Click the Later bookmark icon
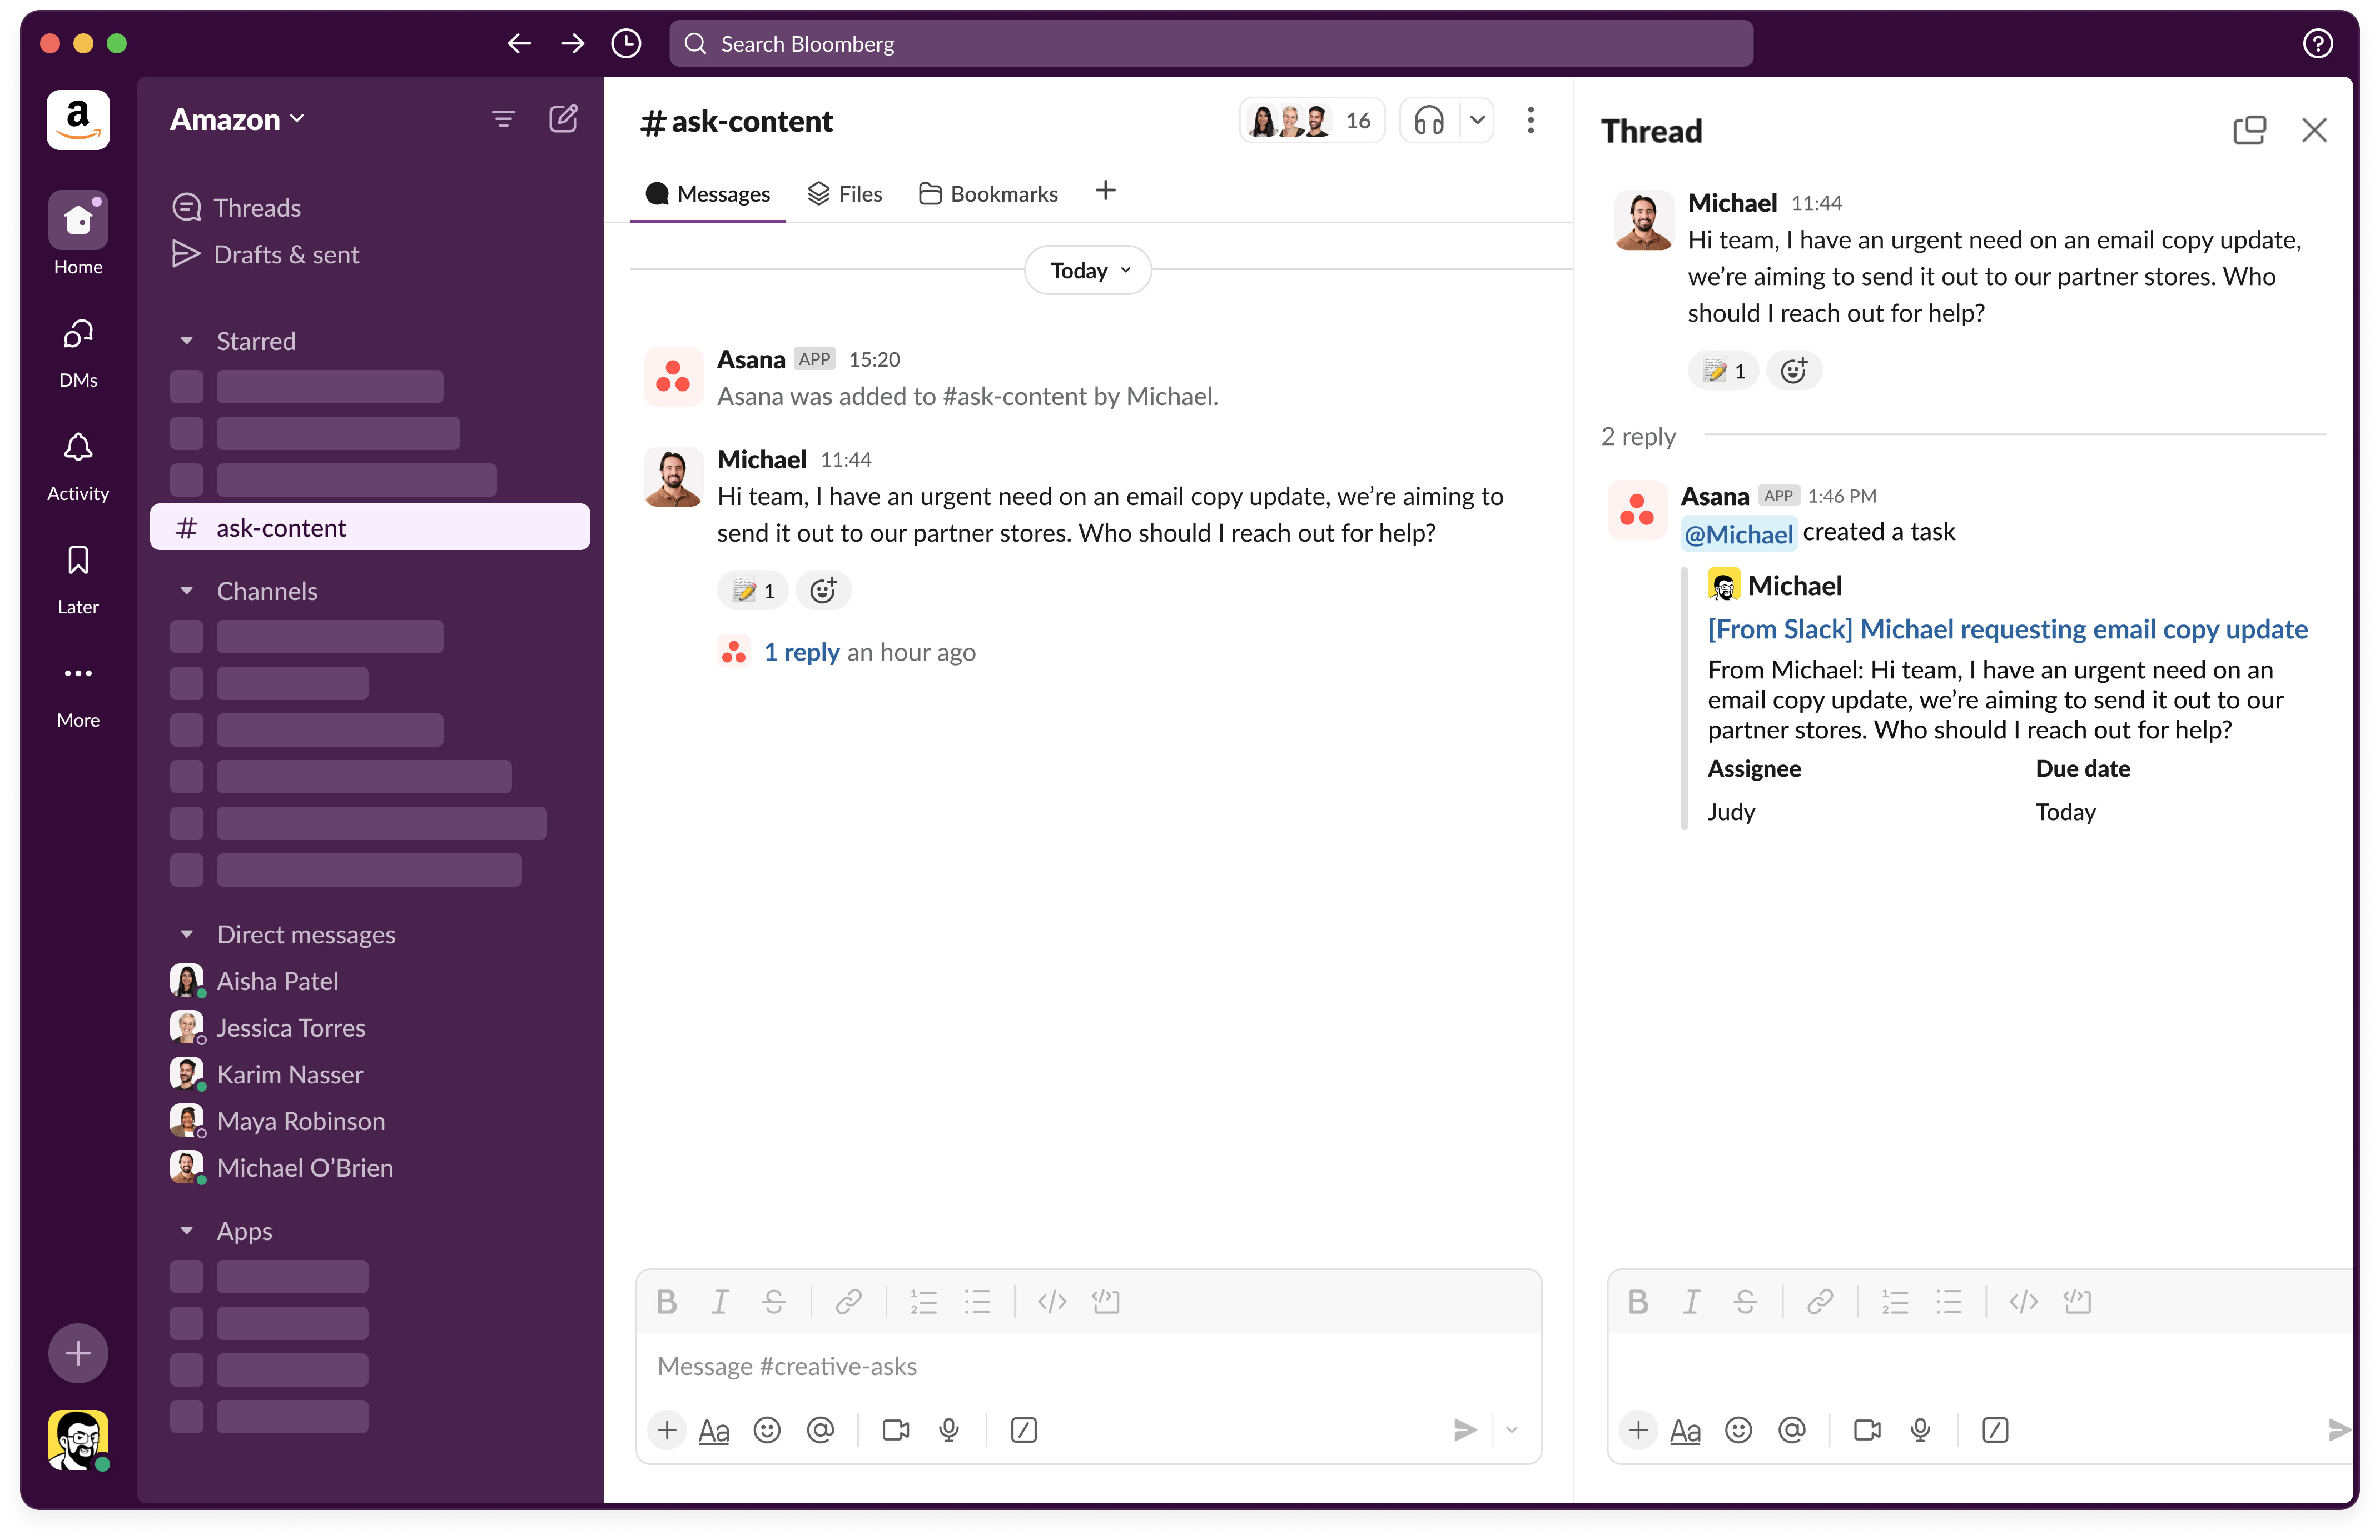2380x1540 pixels. pos(78,559)
